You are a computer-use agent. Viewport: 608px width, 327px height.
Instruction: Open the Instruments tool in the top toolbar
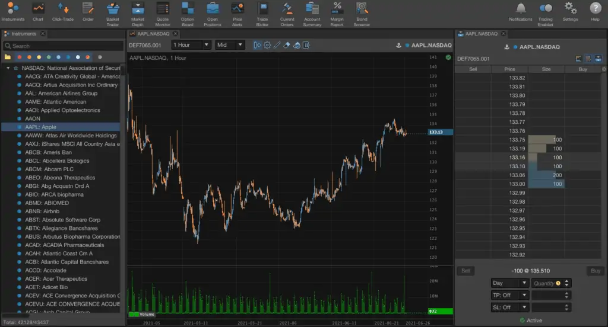[x=13, y=12]
